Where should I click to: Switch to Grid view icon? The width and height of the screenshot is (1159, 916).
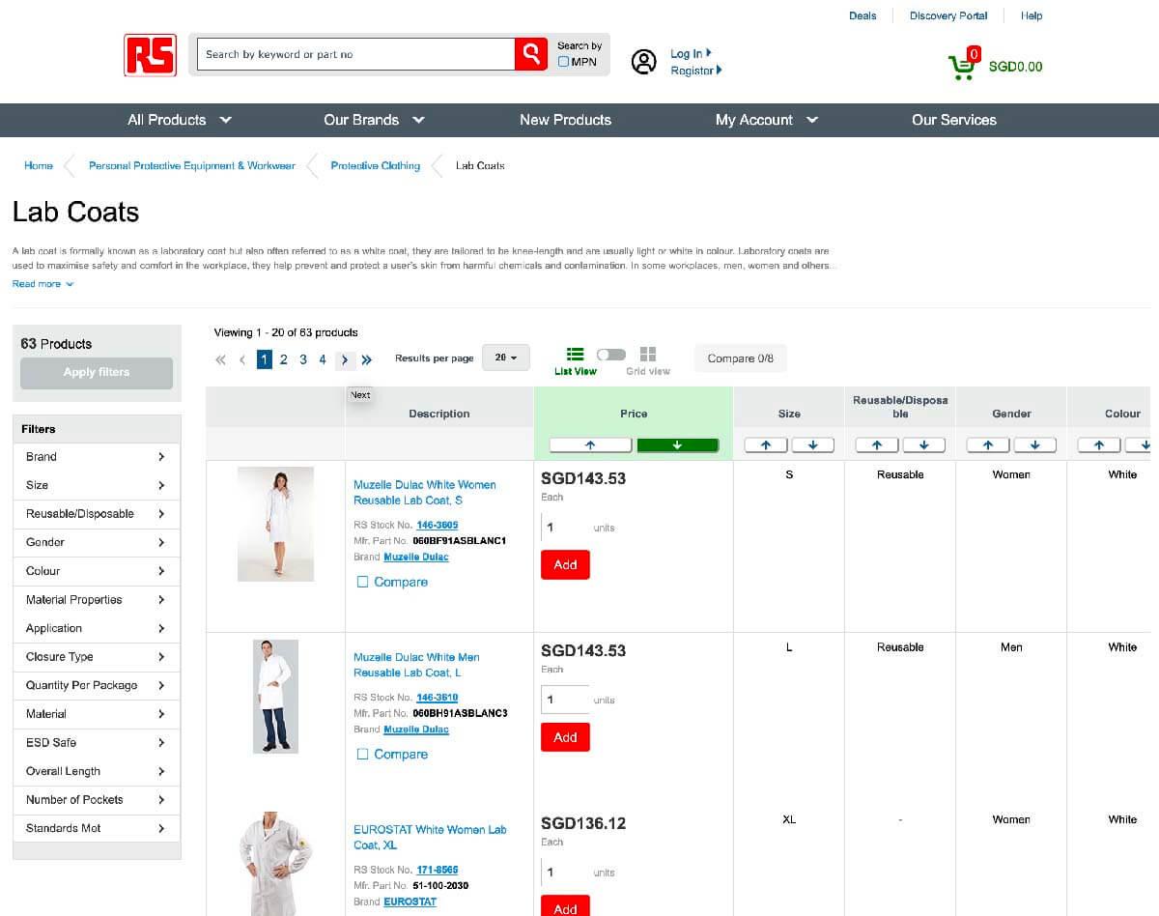648,355
